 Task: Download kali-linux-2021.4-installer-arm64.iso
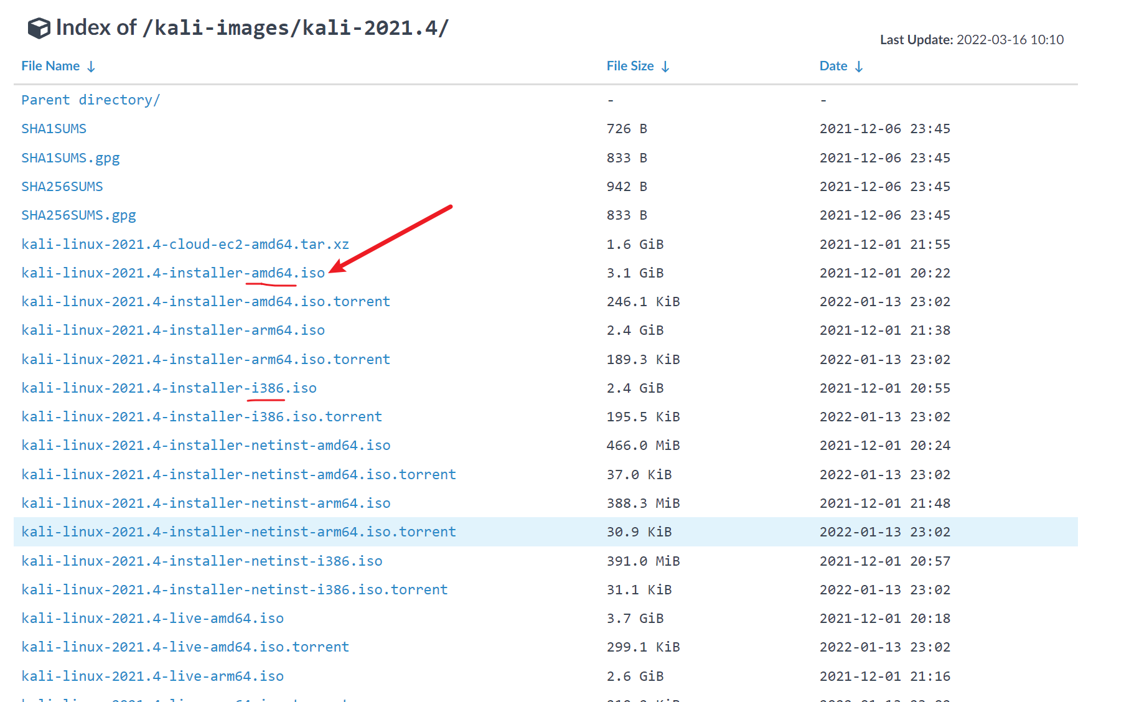[x=173, y=330]
